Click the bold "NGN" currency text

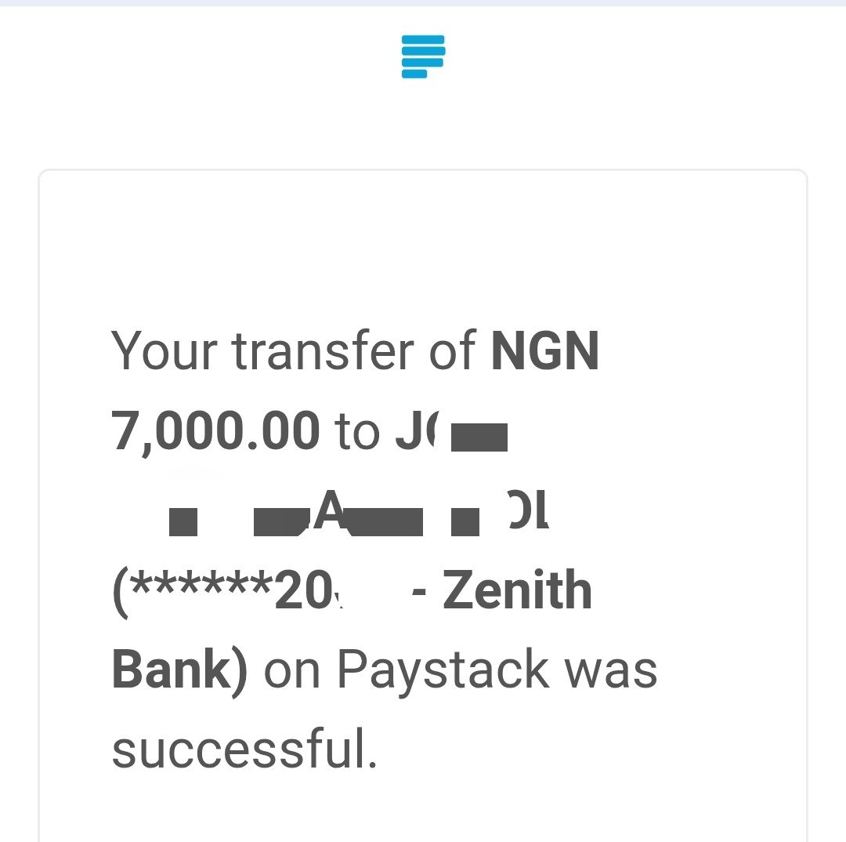point(545,351)
